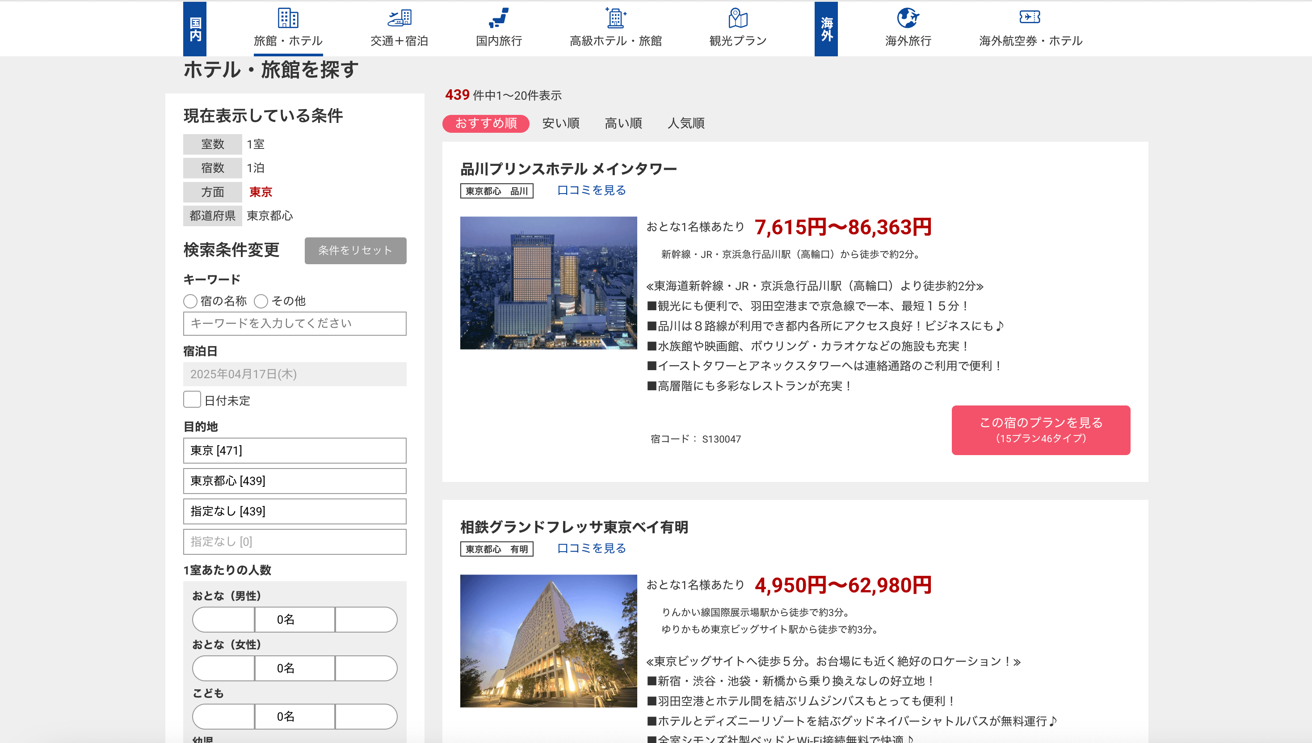Expand the 東京都心 [439] area dropdown
Image resolution: width=1312 pixels, height=743 pixels.
click(294, 481)
